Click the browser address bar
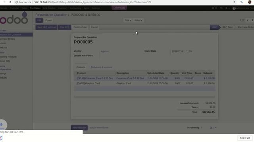This screenshot has height=142, width=254. [123, 2]
